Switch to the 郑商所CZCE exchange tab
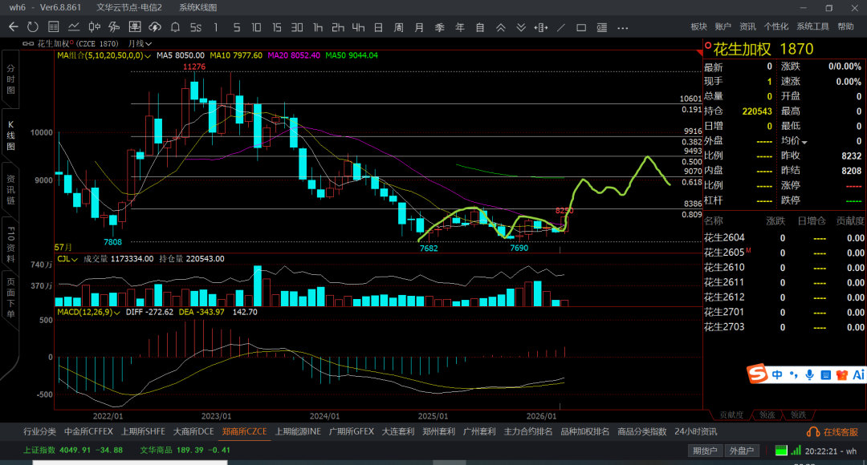Image resolution: width=867 pixels, height=465 pixels. [244, 431]
